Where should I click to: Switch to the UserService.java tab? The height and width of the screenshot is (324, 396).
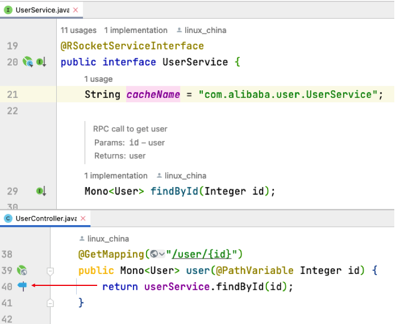click(41, 10)
